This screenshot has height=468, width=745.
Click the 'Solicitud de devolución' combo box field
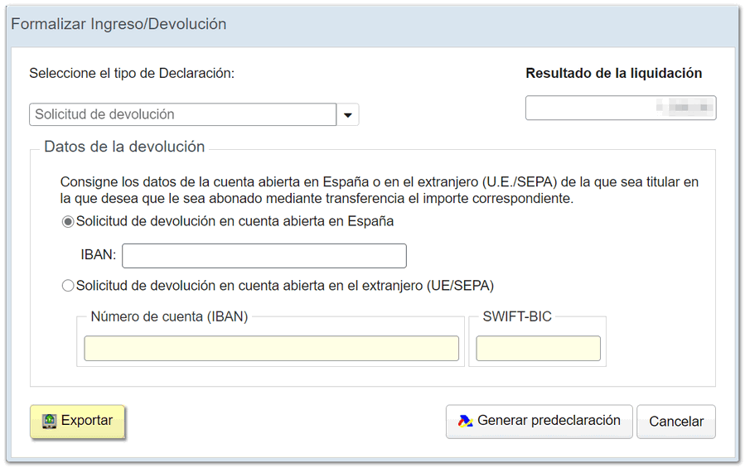tap(182, 114)
